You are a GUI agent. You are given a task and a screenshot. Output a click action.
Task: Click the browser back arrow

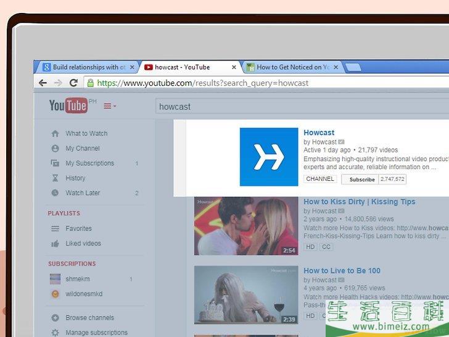point(43,83)
